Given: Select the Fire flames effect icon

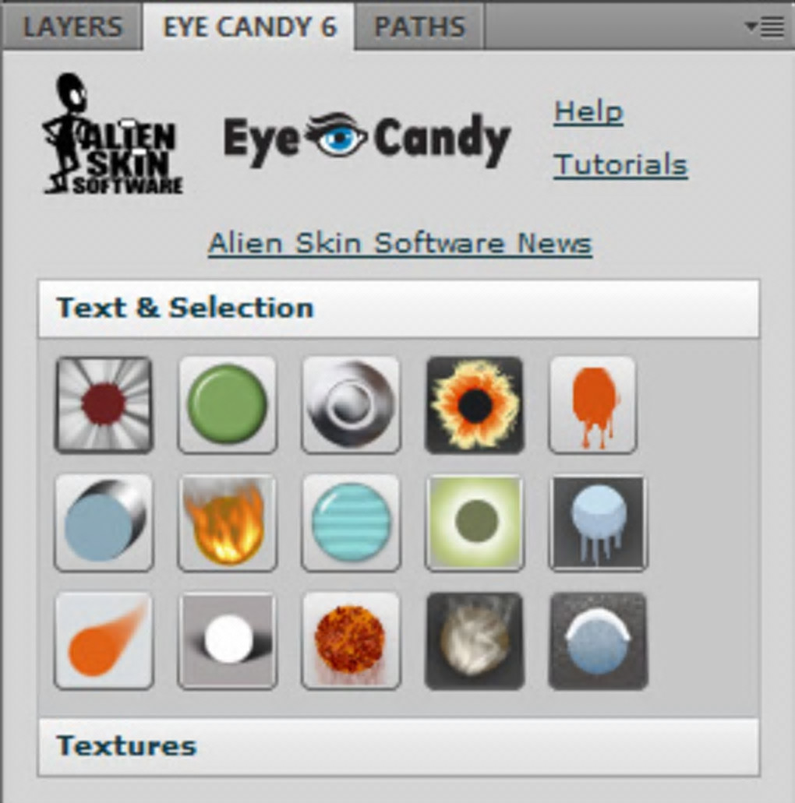Looking at the screenshot, I should point(227,523).
